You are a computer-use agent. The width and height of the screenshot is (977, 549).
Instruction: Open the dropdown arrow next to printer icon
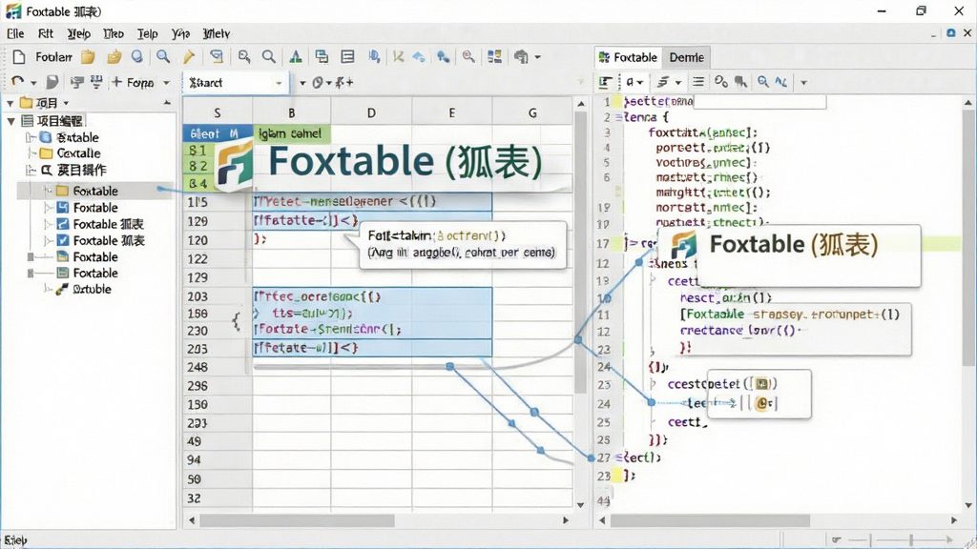pos(538,57)
